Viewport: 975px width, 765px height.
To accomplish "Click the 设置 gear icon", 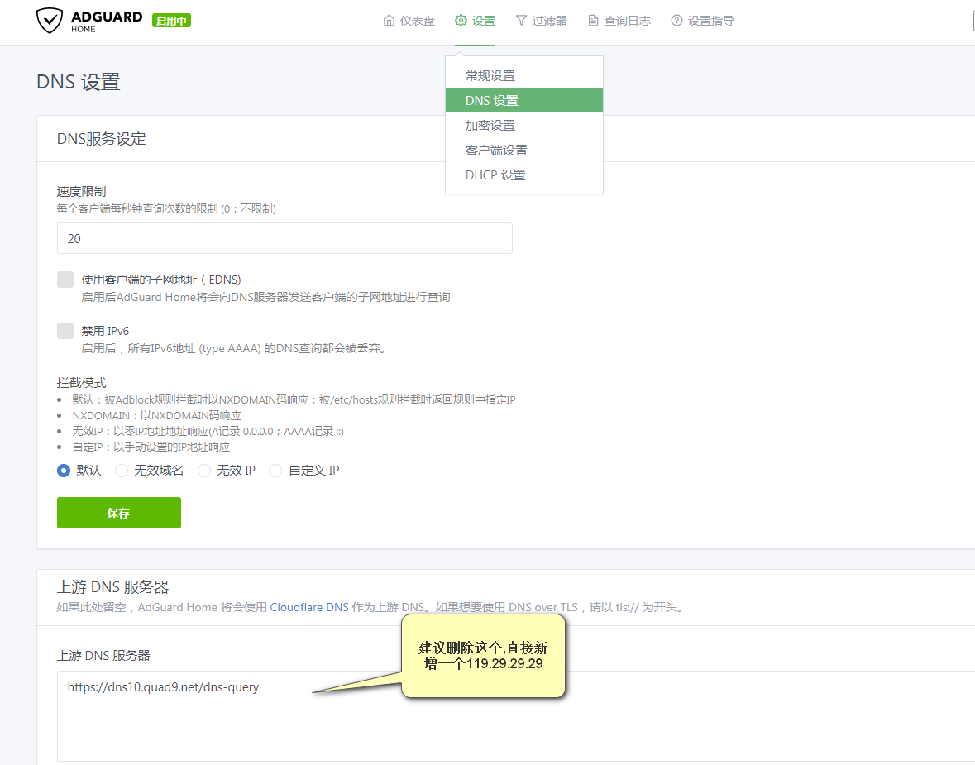I will coord(461,21).
